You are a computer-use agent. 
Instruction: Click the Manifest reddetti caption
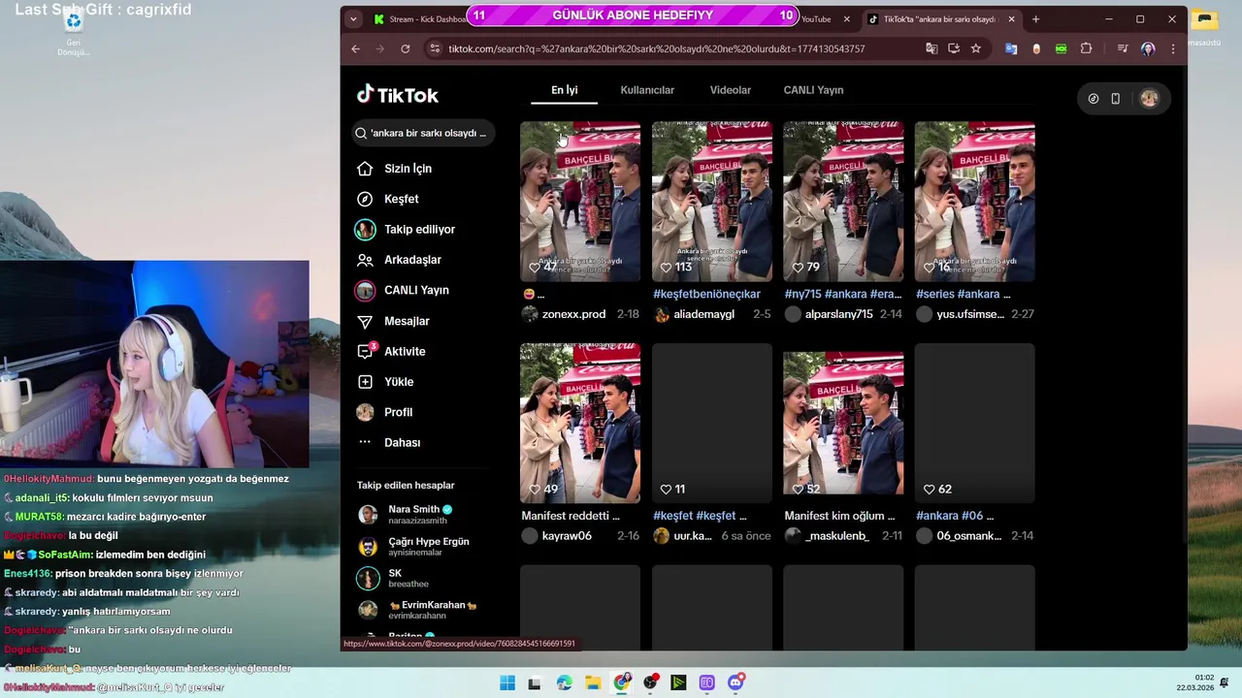571,516
